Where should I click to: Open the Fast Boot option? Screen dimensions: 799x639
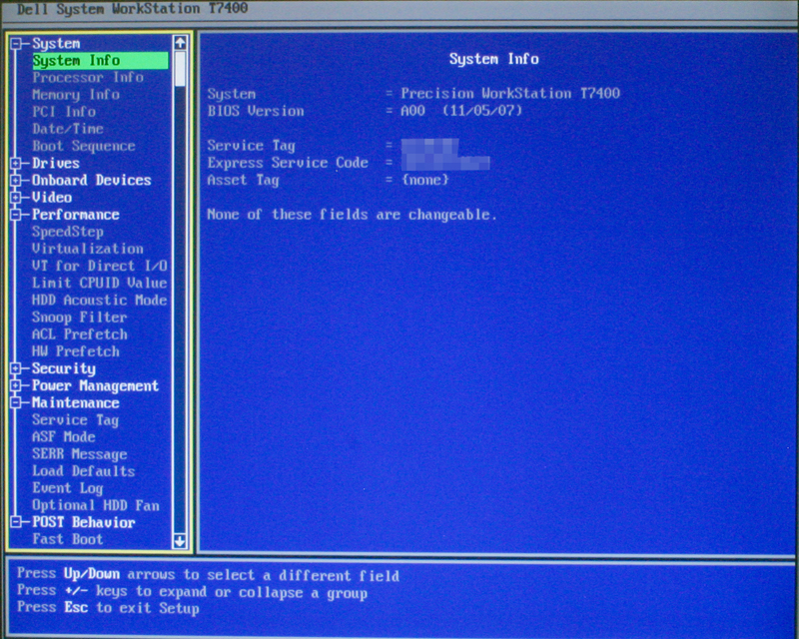68,539
